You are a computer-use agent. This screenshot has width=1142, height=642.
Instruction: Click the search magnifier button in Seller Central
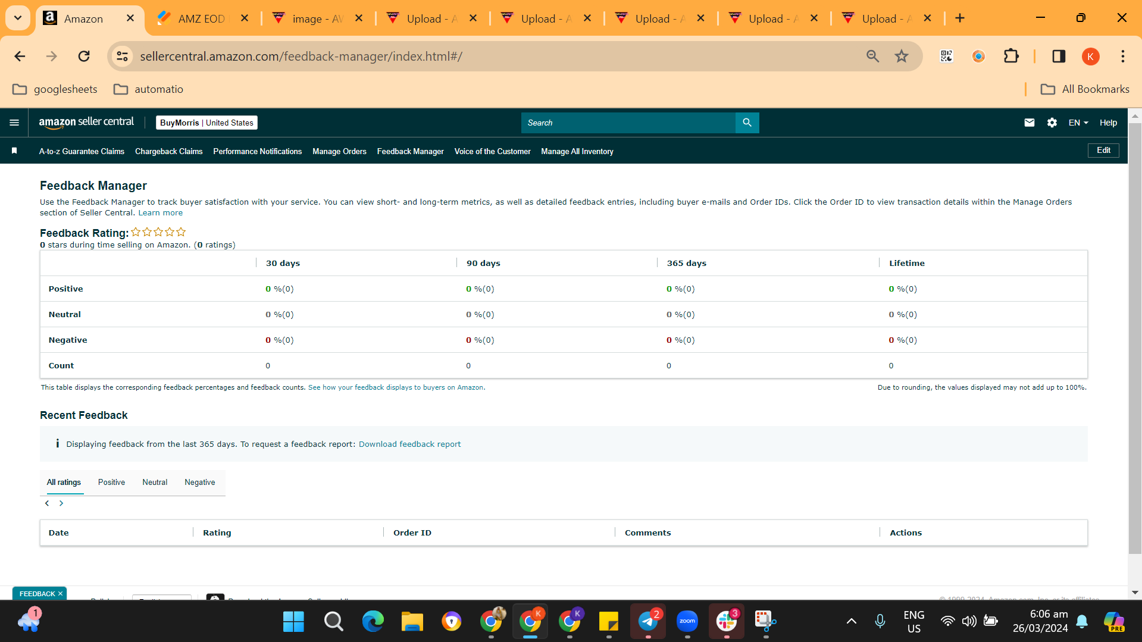747,123
